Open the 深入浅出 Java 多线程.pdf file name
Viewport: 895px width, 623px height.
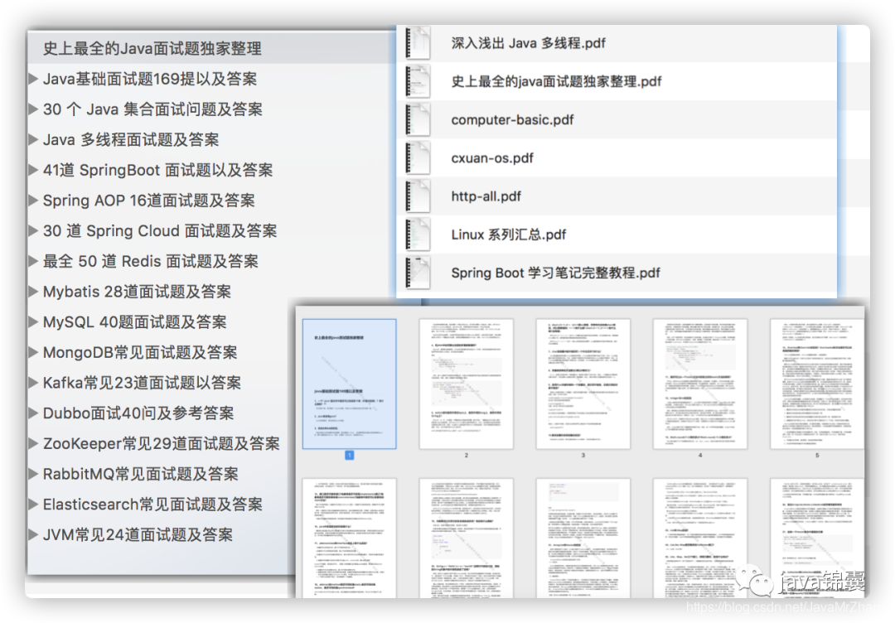[x=528, y=43]
